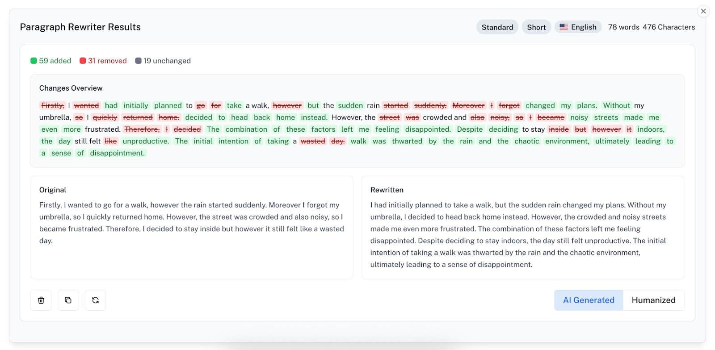715x350 pixels.
Task: Click the red removed indicator square
Action: click(83, 61)
